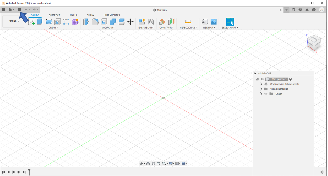
Task: Open the CONSTRUIR dropdown menu
Action: [x=166, y=28]
